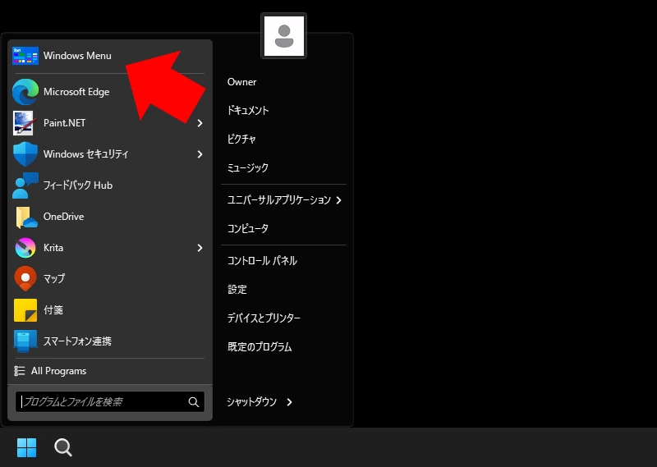Open taskbar search magnifier icon

coord(63,448)
